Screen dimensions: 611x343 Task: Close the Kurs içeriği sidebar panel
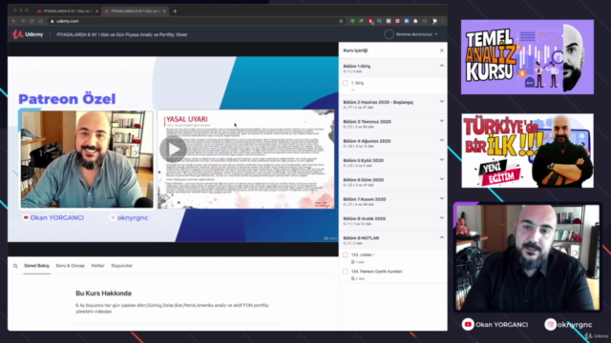pos(441,50)
